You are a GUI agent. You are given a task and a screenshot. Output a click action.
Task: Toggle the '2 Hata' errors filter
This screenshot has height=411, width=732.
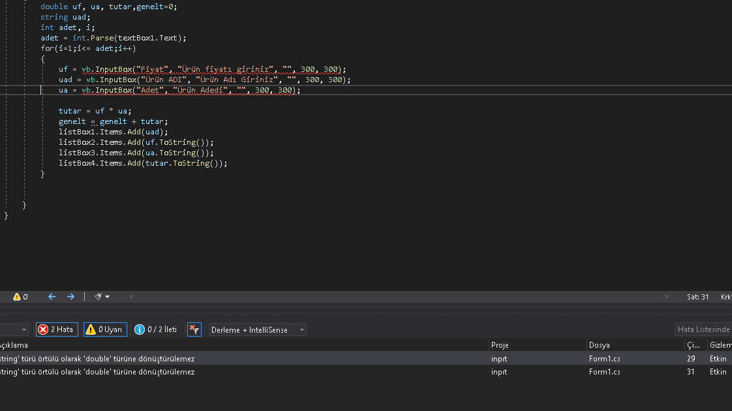click(x=57, y=329)
